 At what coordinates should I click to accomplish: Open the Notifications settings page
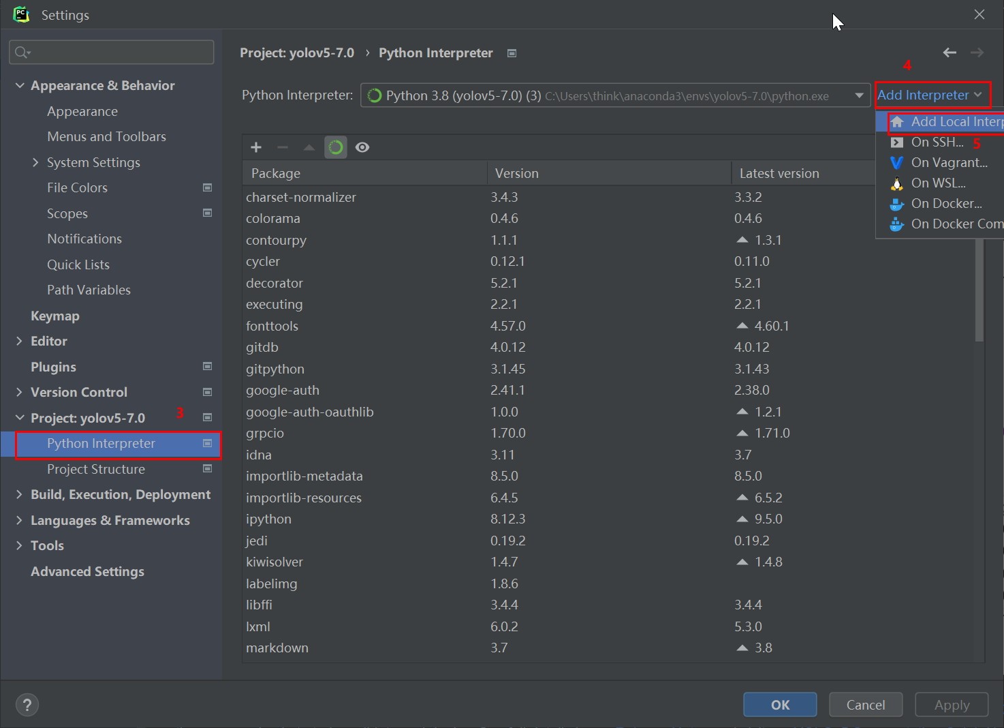tap(84, 239)
